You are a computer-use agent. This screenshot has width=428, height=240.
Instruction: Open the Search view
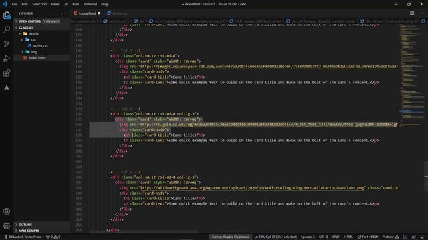tap(7, 29)
